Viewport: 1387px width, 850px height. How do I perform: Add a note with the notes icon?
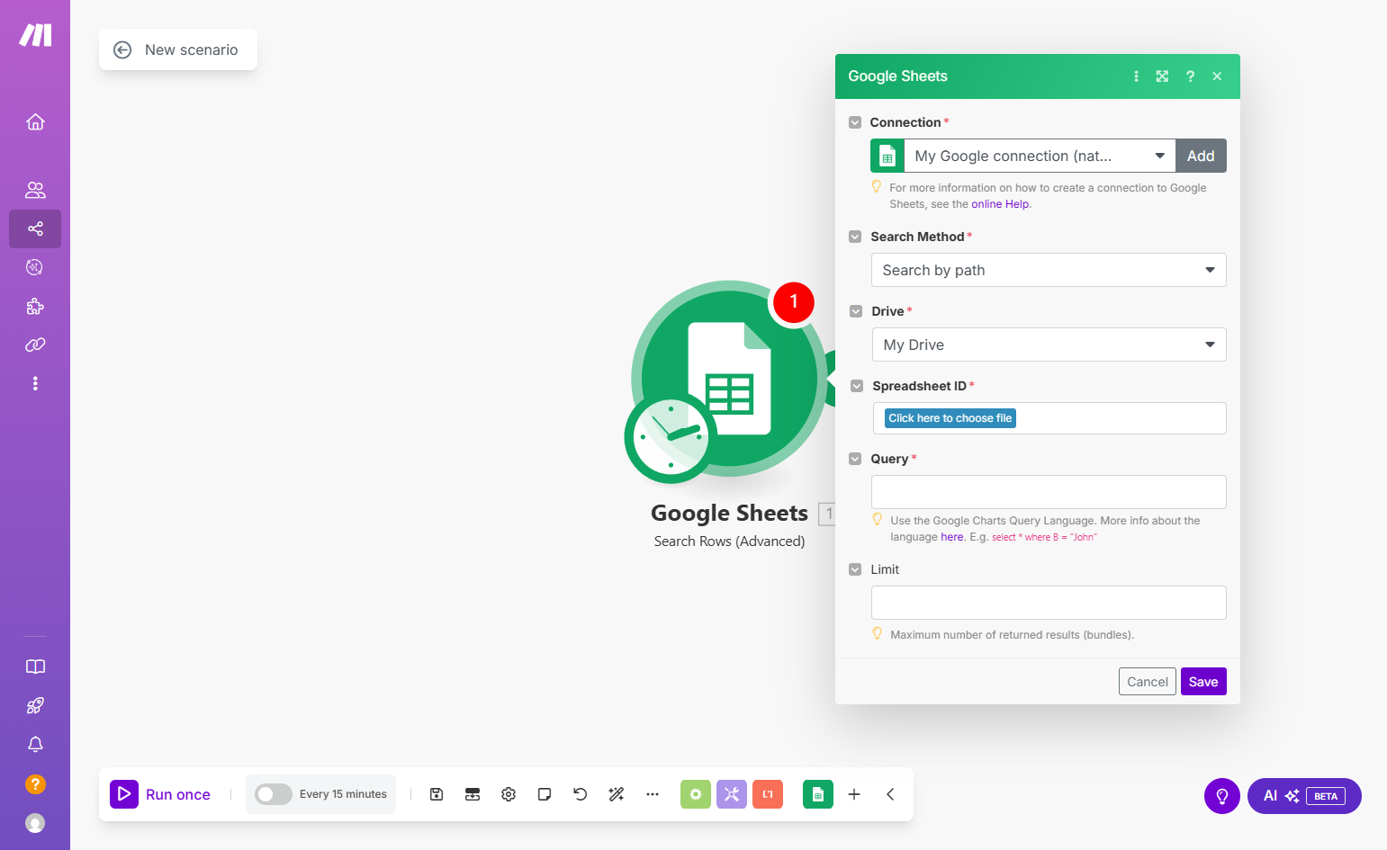pyautogui.click(x=545, y=794)
